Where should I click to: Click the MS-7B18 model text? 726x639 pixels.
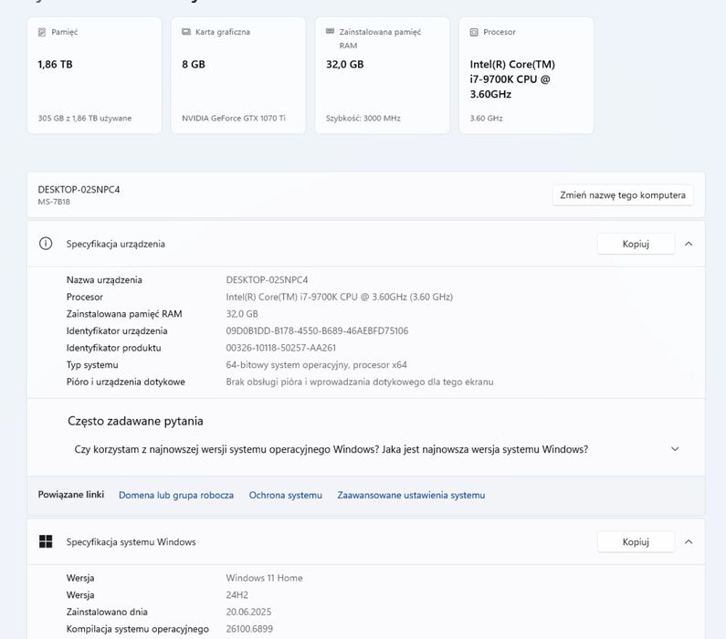point(54,202)
